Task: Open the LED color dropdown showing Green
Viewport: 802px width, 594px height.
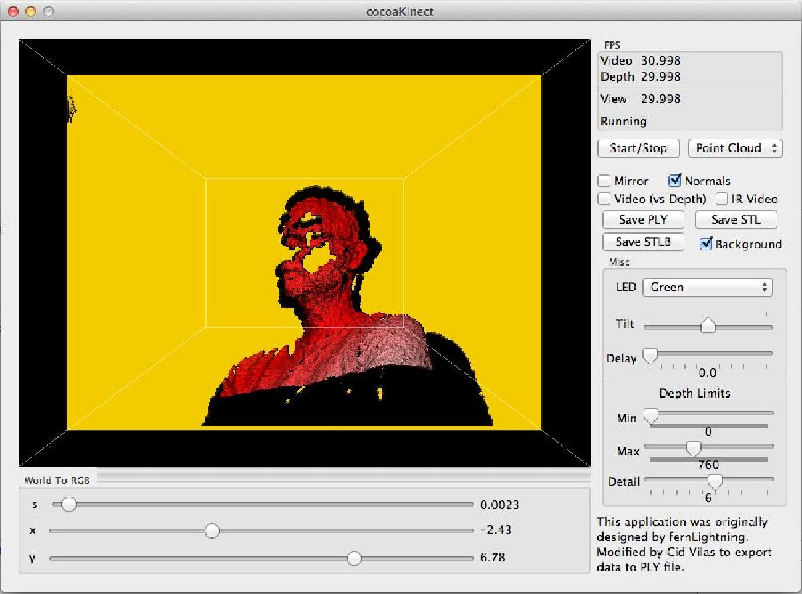Action: 707,288
